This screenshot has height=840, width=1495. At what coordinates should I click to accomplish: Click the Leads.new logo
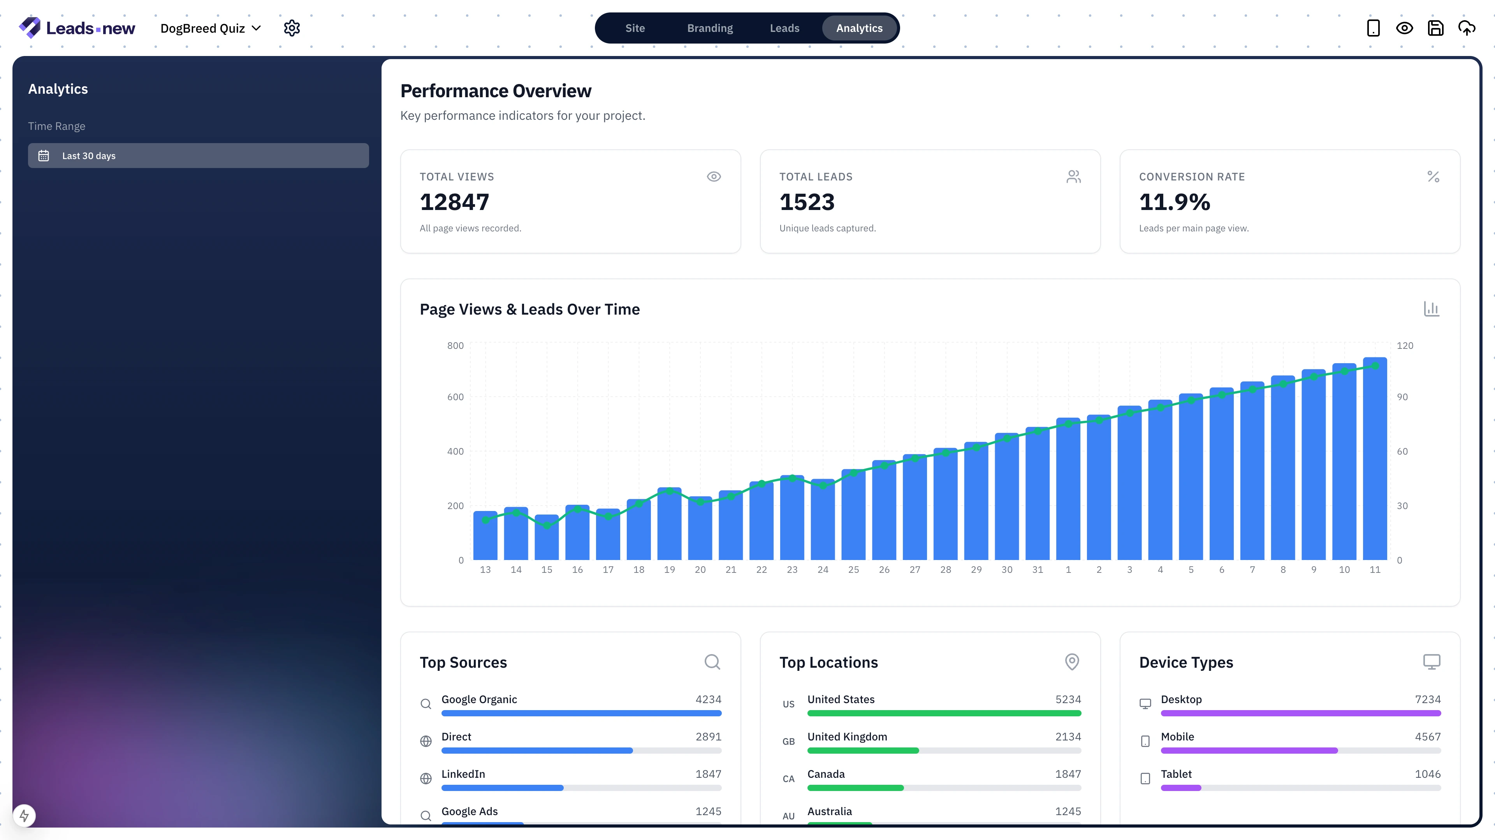point(76,27)
